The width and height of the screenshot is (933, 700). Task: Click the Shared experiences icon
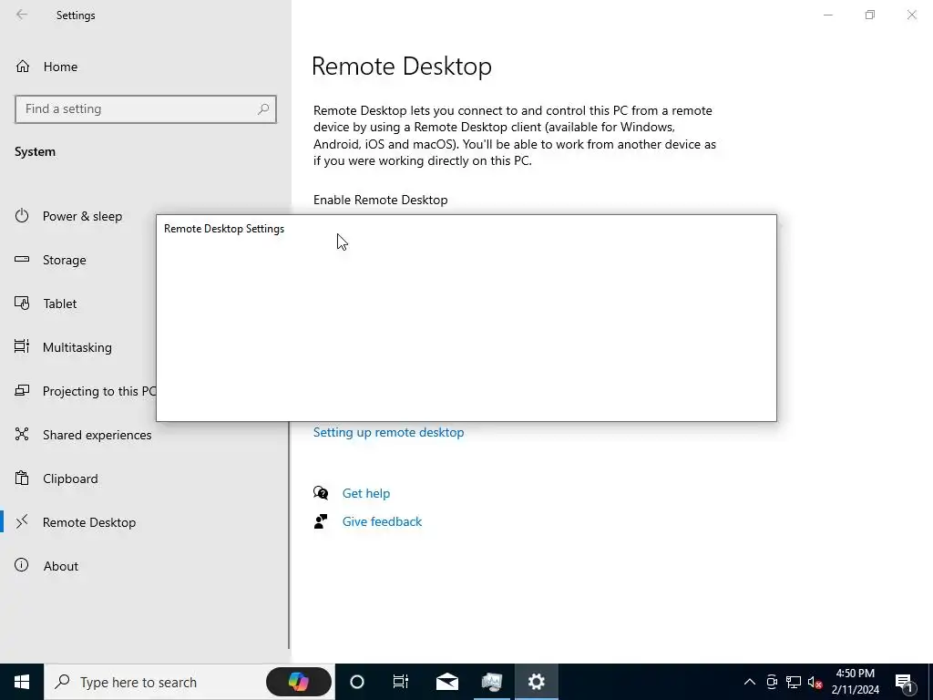[22, 434]
